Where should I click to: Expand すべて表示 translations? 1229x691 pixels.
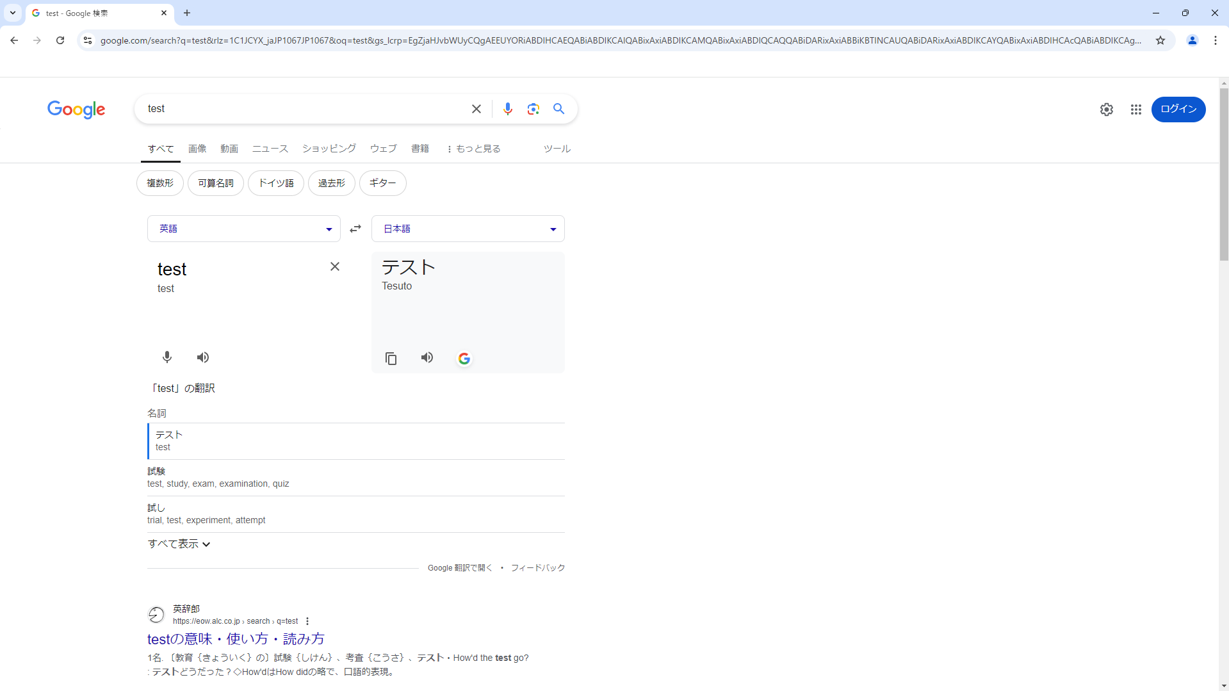pos(179,544)
